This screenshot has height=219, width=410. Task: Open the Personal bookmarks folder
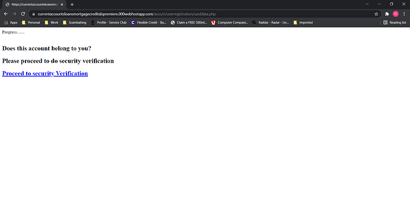(x=31, y=22)
